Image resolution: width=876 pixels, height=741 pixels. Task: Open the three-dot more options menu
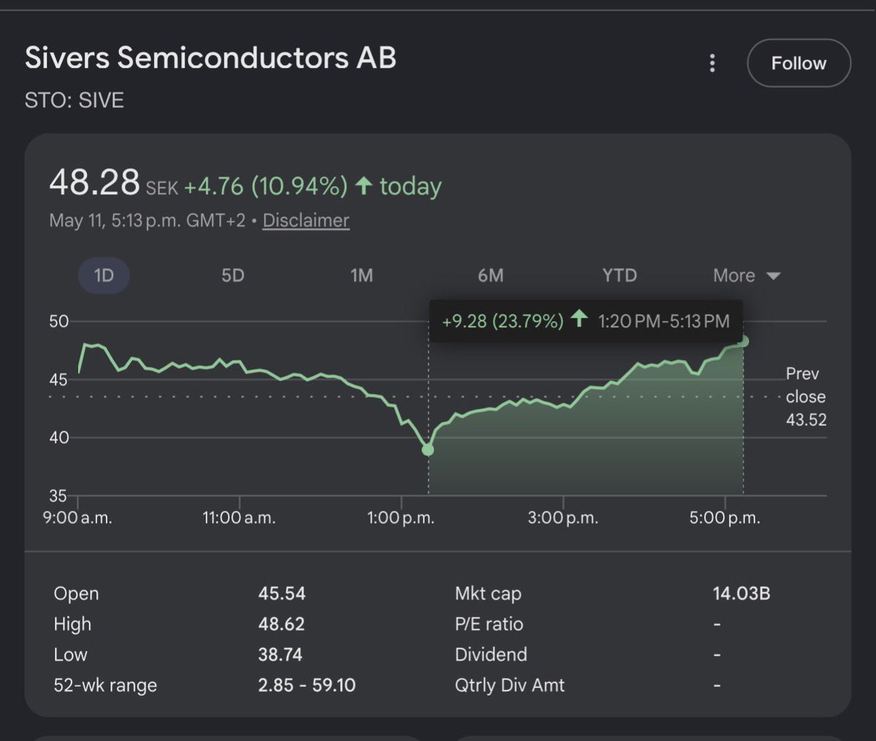point(712,64)
